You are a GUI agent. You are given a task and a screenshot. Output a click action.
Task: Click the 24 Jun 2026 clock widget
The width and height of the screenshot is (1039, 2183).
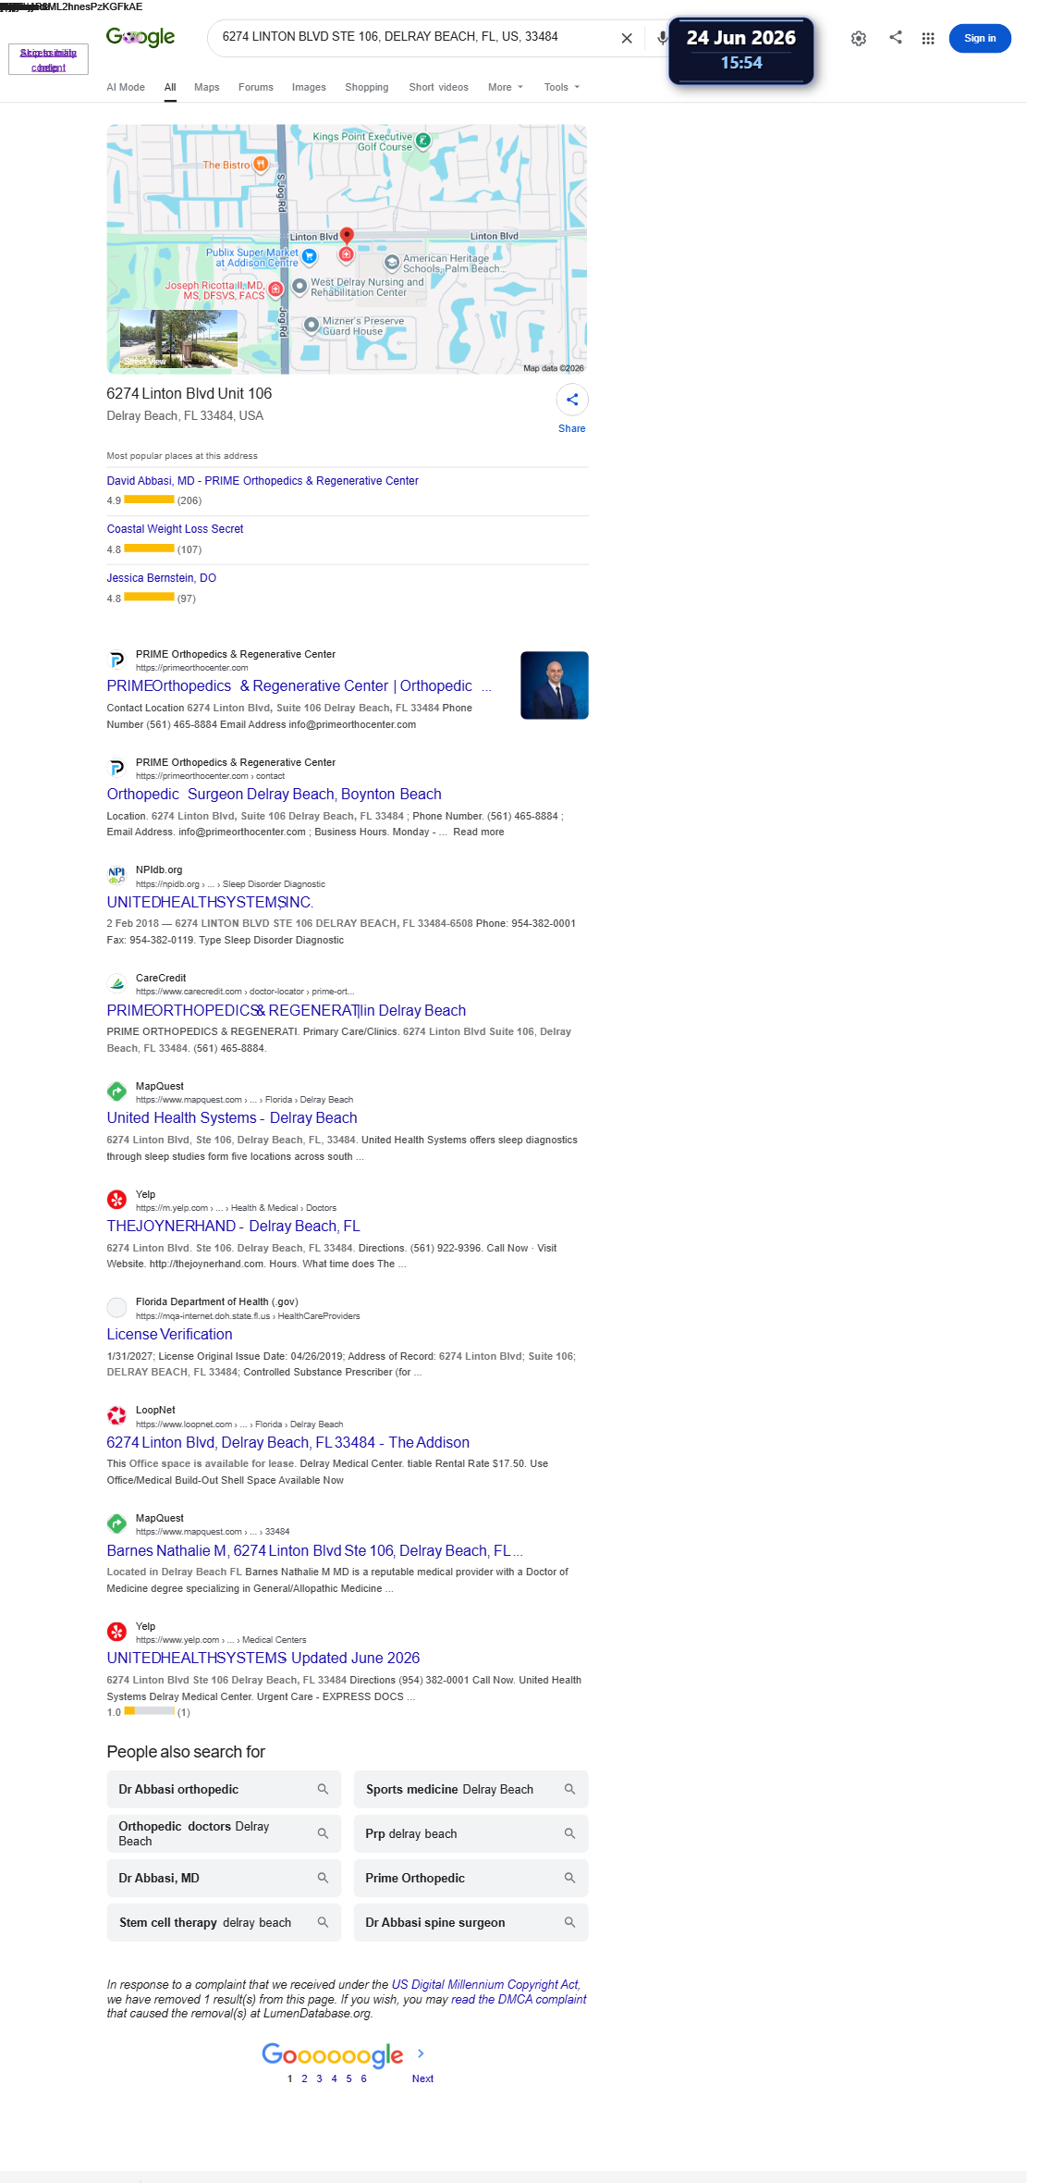(741, 51)
